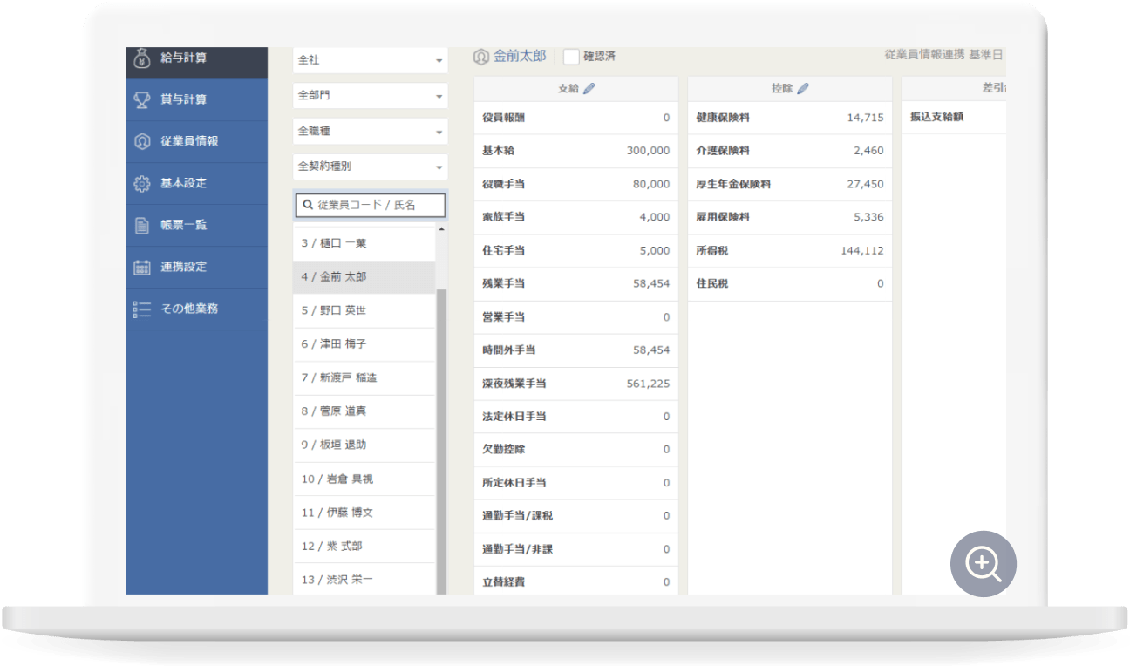Click the 介護保険料 amount 2,460
Screen dimensions: 1130x666
868,151
